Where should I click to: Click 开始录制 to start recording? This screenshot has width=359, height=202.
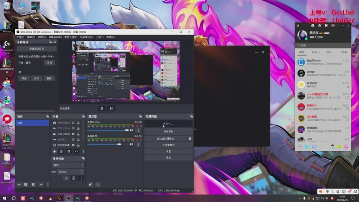click(169, 132)
